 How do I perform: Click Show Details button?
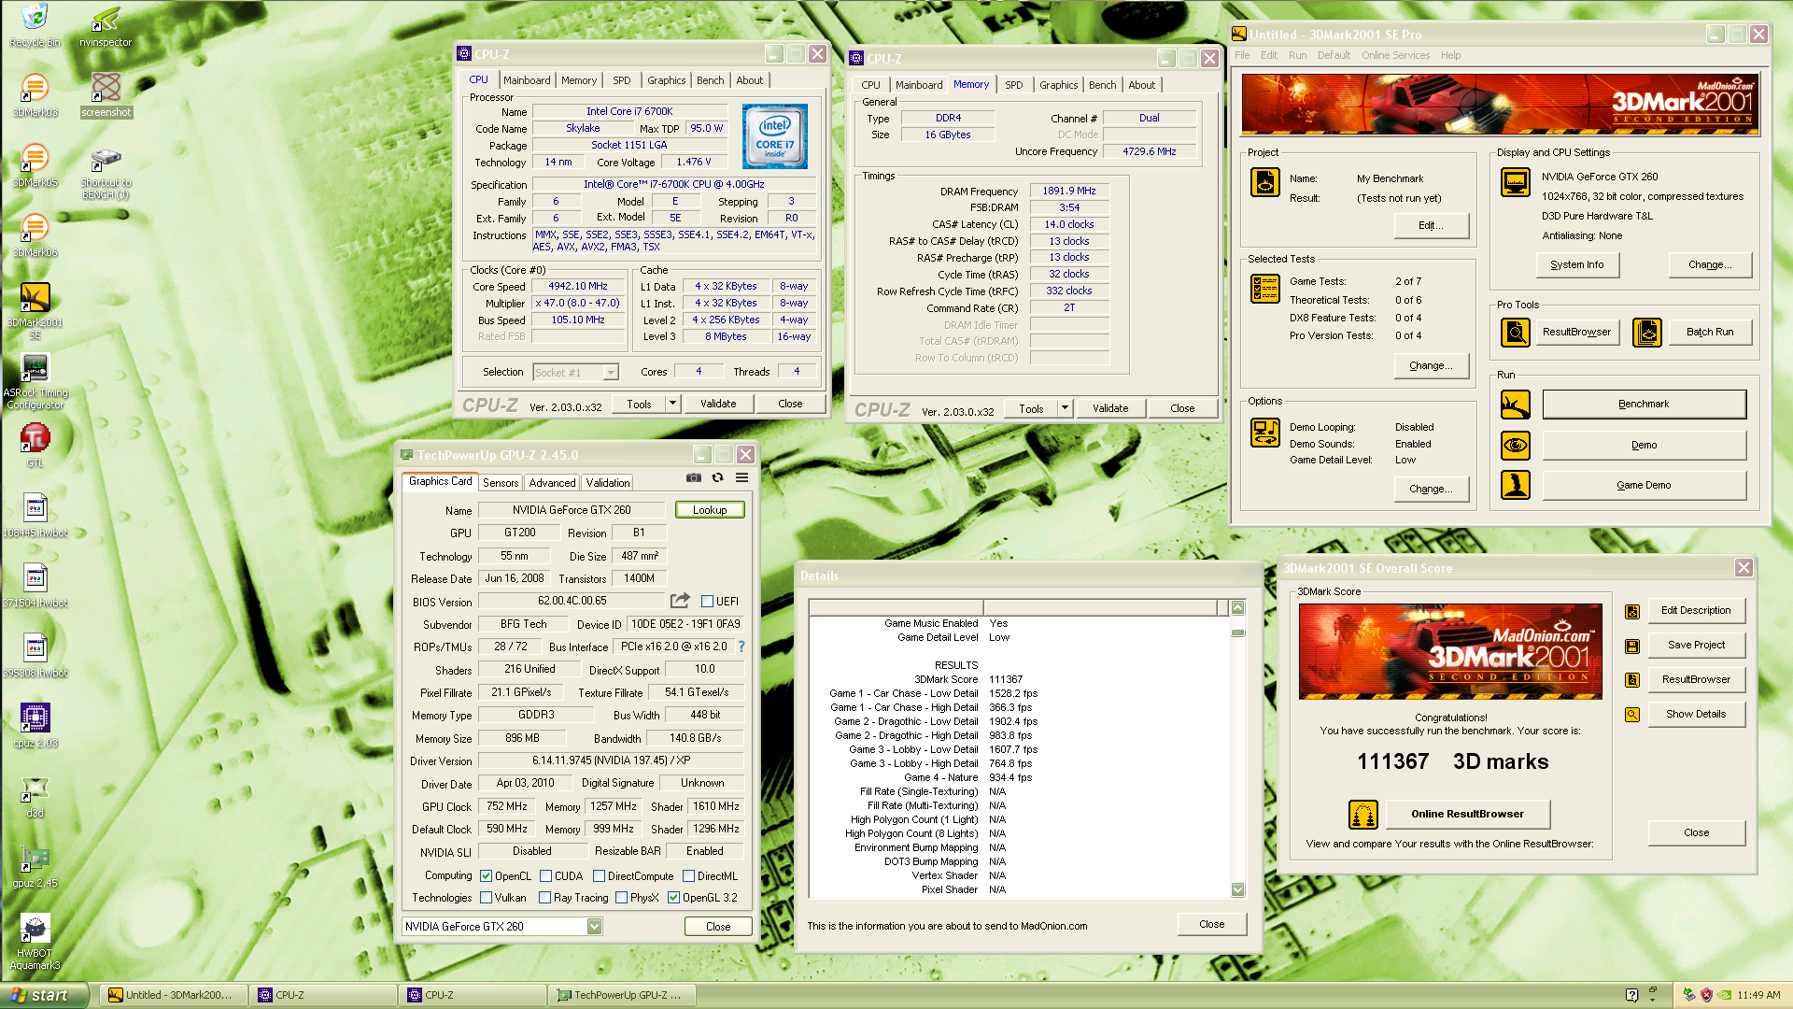[x=1696, y=715]
